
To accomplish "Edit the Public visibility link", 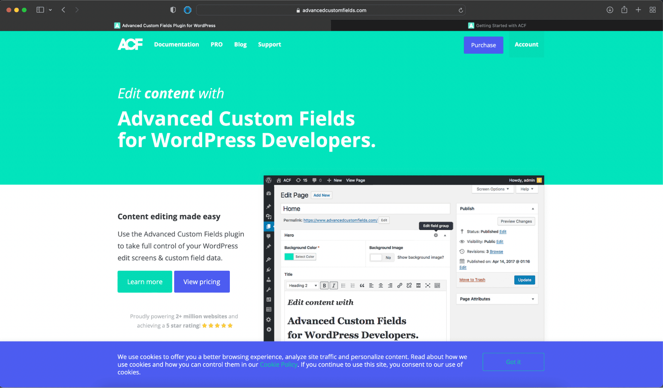I will pos(499,242).
